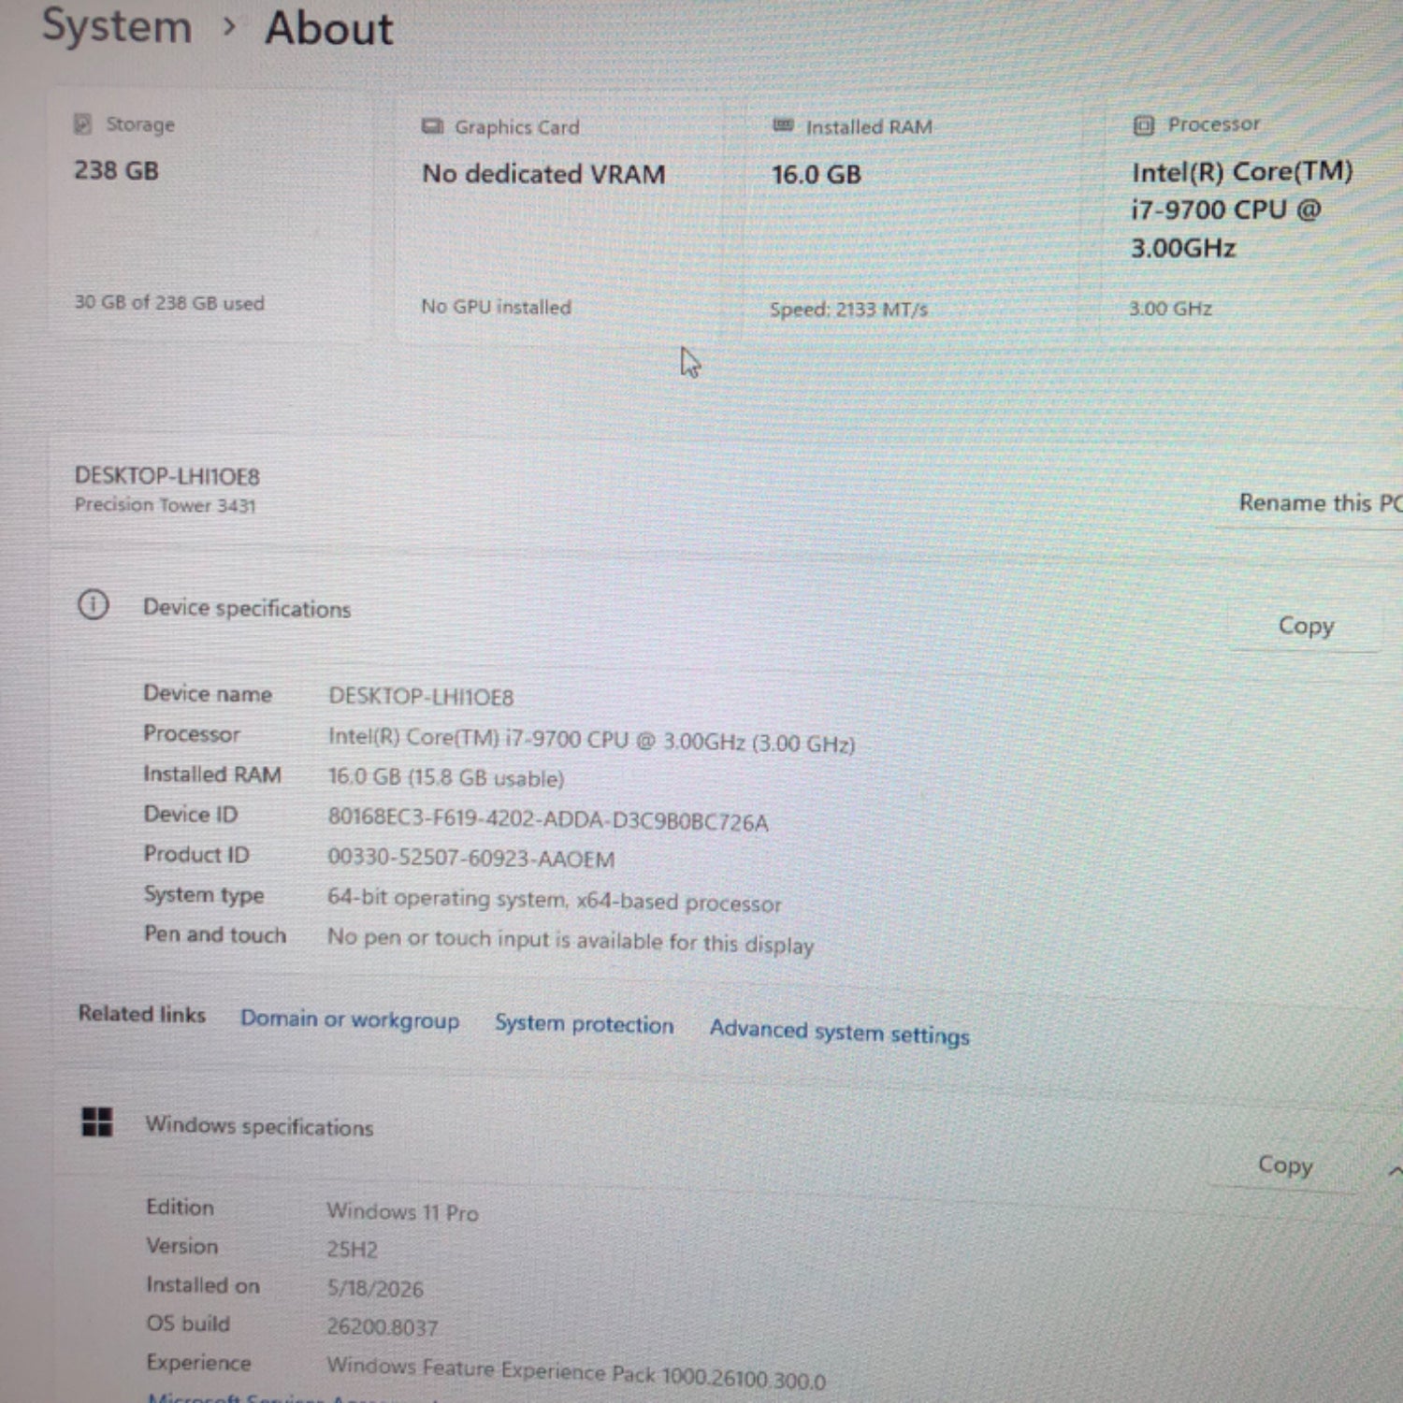Click the Windows Feature Experience Pack value
1403x1403 pixels.
point(576,1372)
